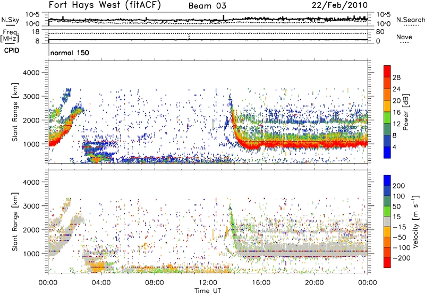Click the '16' Power color bar label
This screenshot has width=425, height=294.
tap(396, 113)
